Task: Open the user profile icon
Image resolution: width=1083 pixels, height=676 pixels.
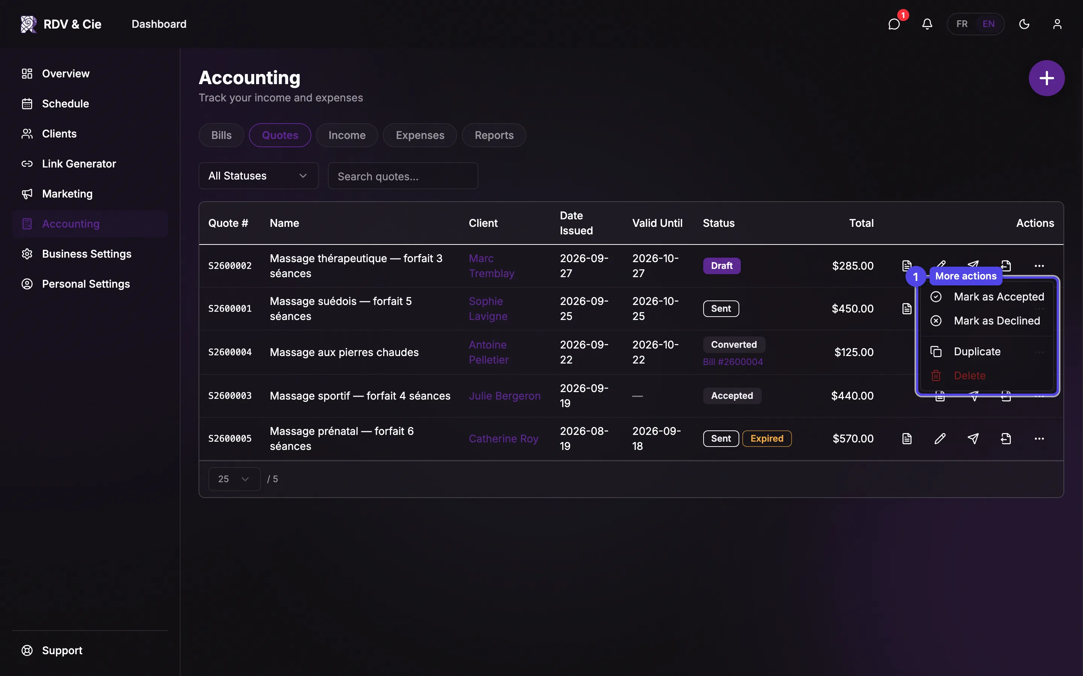Action: (1057, 24)
